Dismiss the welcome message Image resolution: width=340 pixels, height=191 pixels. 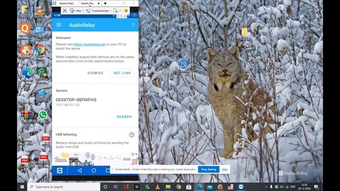(x=95, y=73)
